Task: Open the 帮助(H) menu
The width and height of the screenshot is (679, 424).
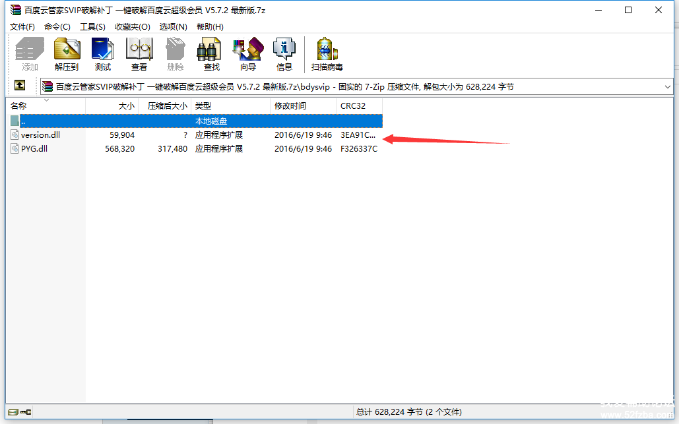Action: click(210, 27)
